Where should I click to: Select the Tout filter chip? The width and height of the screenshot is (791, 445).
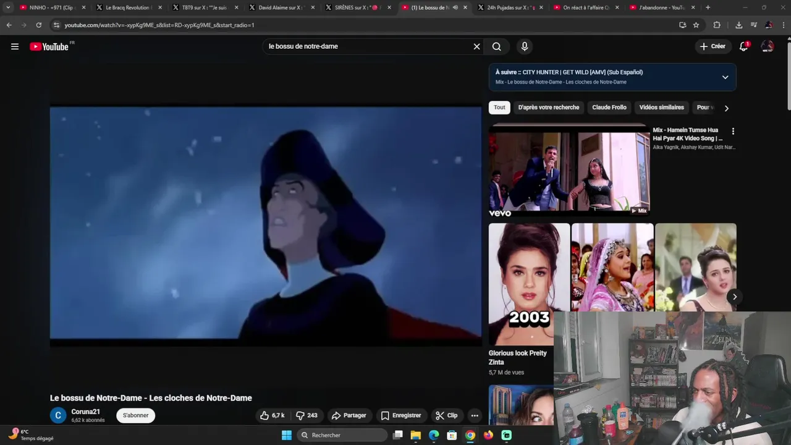pos(499,108)
